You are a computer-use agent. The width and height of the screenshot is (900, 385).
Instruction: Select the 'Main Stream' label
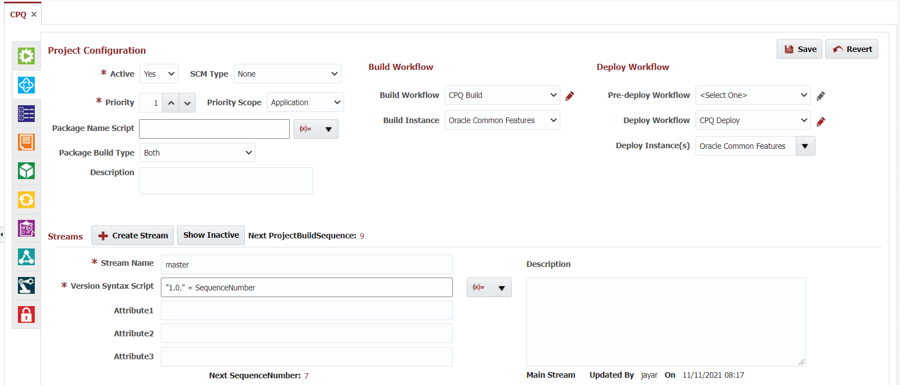point(551,375)
